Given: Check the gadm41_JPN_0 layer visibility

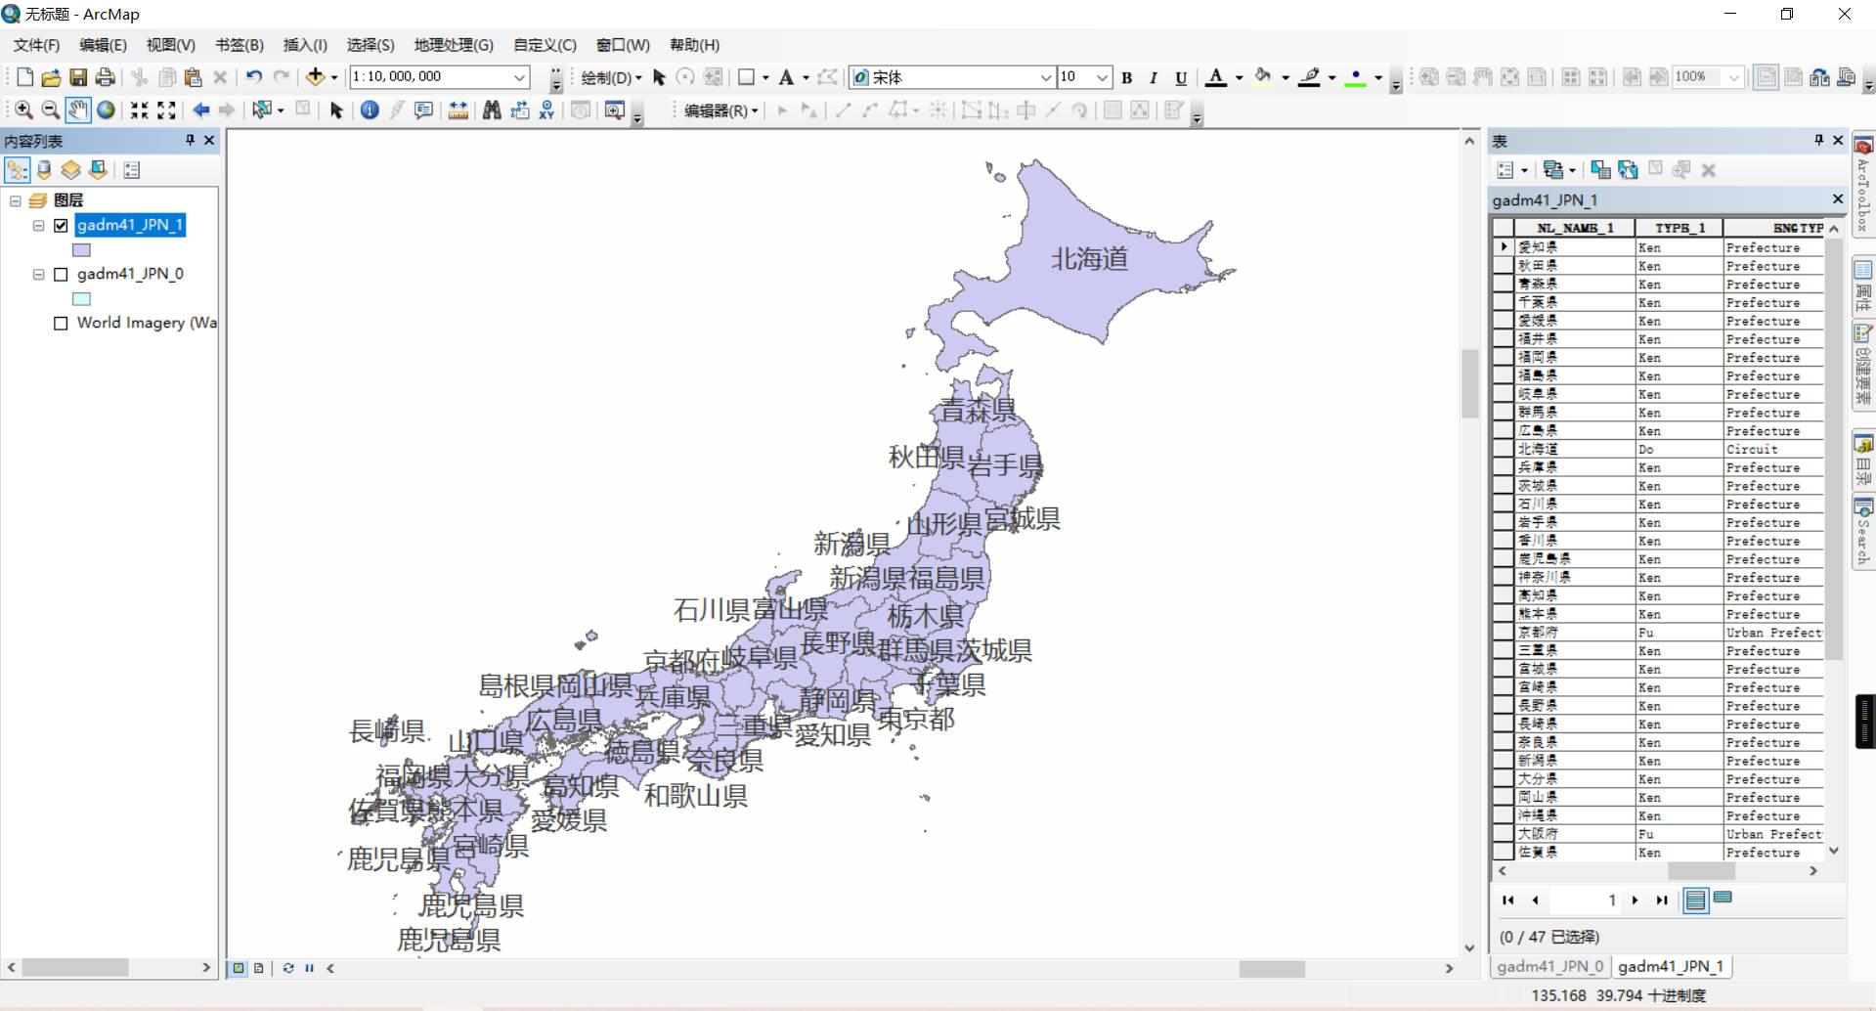Looking at the screenshot, I should pos(61,275).
